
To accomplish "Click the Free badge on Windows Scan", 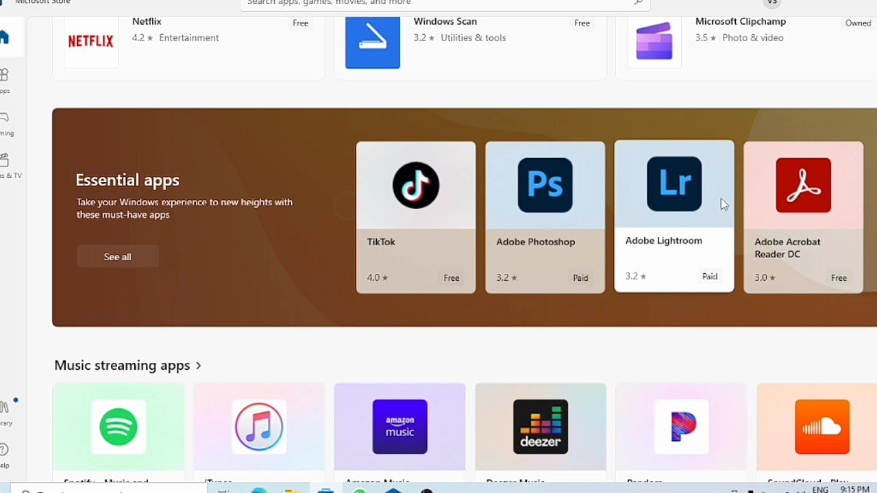I will click(582, 23).
